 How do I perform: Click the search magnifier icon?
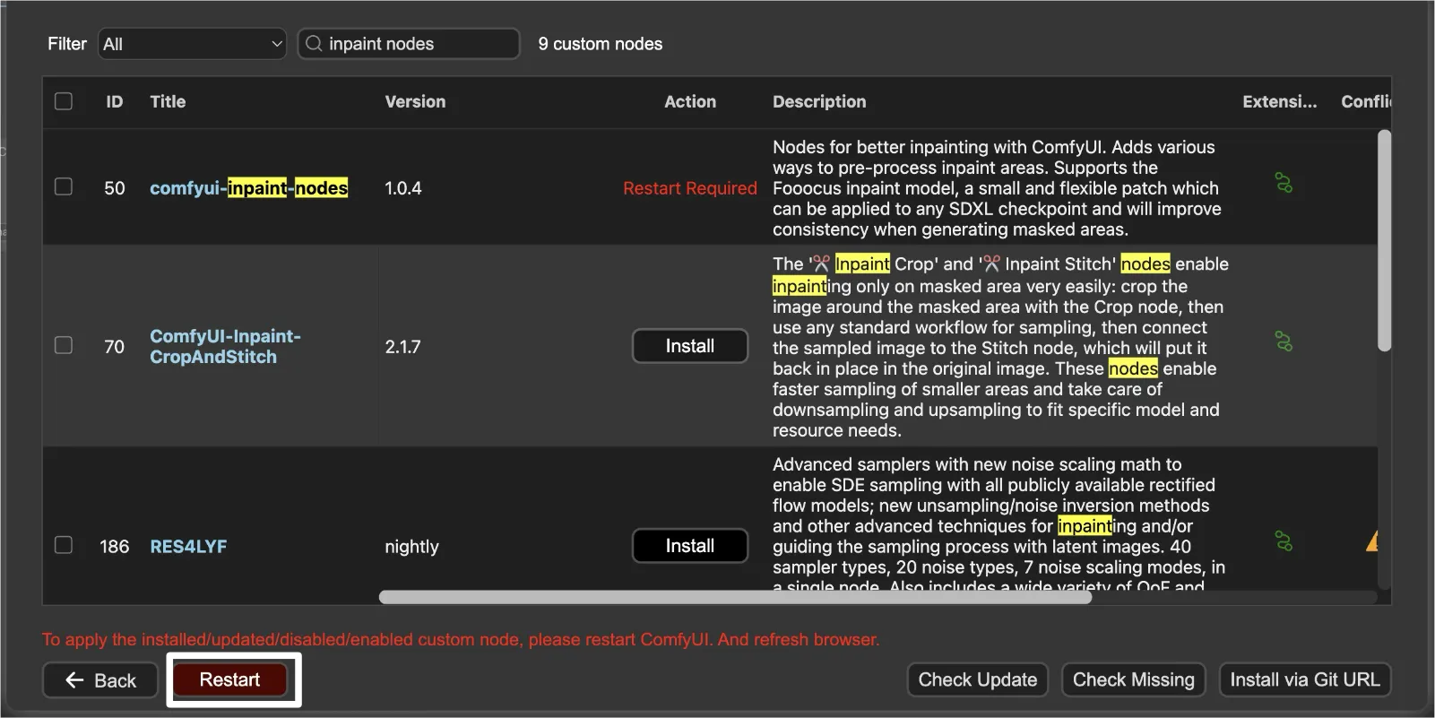pyautogui.click(x=314, y=44)
